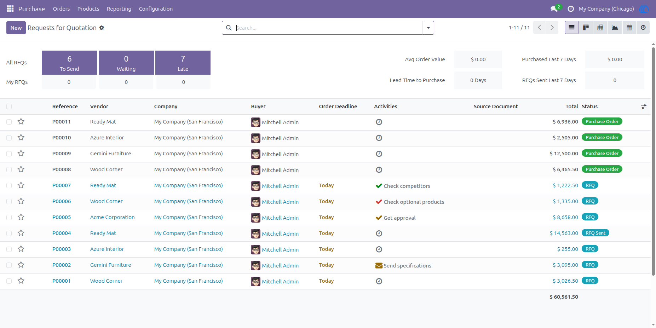Viewport: 656px width, 328px height.
Task: Switch to pivot table view
Action: 600,28
